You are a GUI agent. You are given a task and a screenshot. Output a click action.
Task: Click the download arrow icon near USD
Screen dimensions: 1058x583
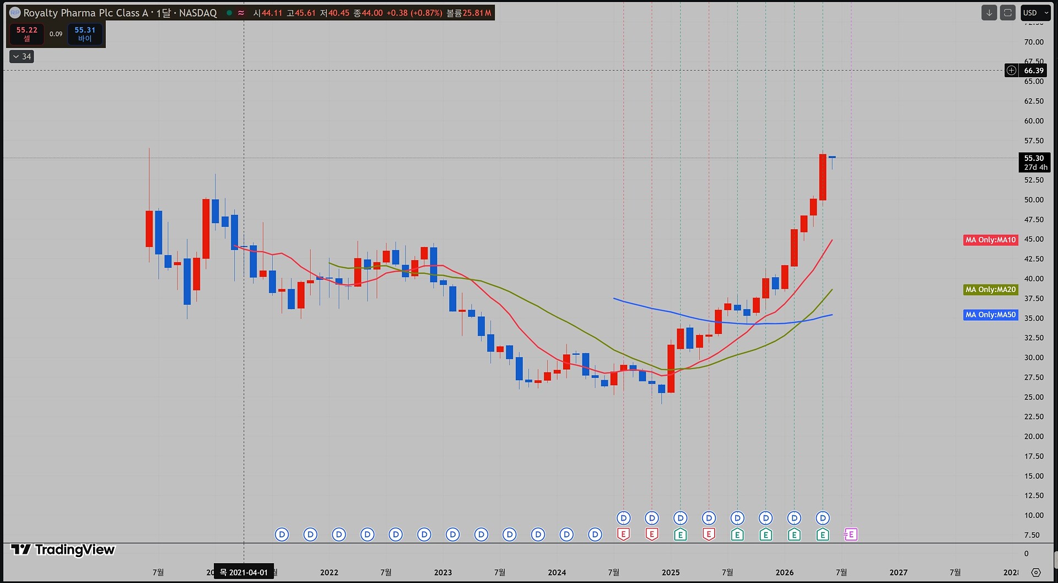point(989,13)
